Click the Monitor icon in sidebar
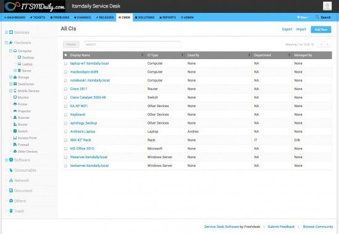The height and width of the screenshot is (234, 339). click(x=15, y=97)
